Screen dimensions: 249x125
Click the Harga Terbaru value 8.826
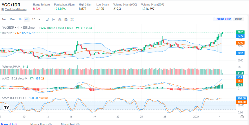click(x=37, y=9)
